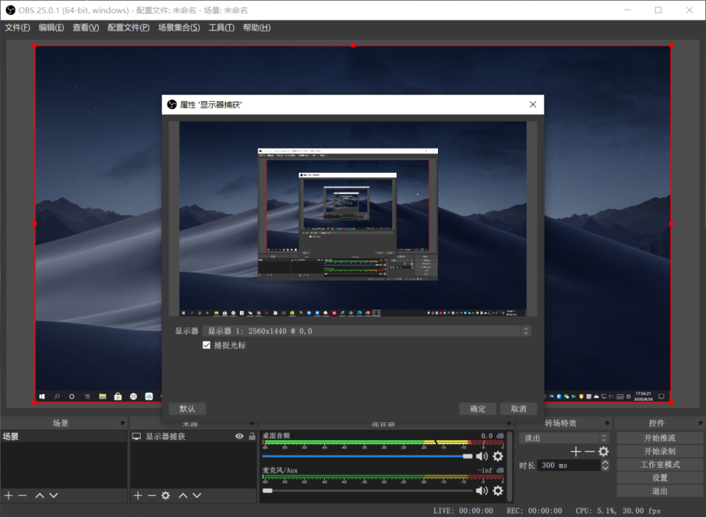Add a transition with the plus icon
This screenshot has height=517, width=706.
pos(575,451)
